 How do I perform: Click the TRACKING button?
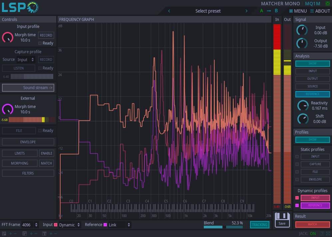(x=259, y=225)
